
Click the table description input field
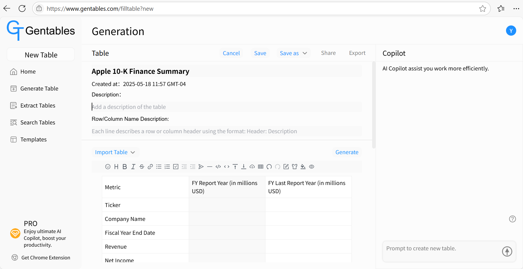tap(227, 107)
